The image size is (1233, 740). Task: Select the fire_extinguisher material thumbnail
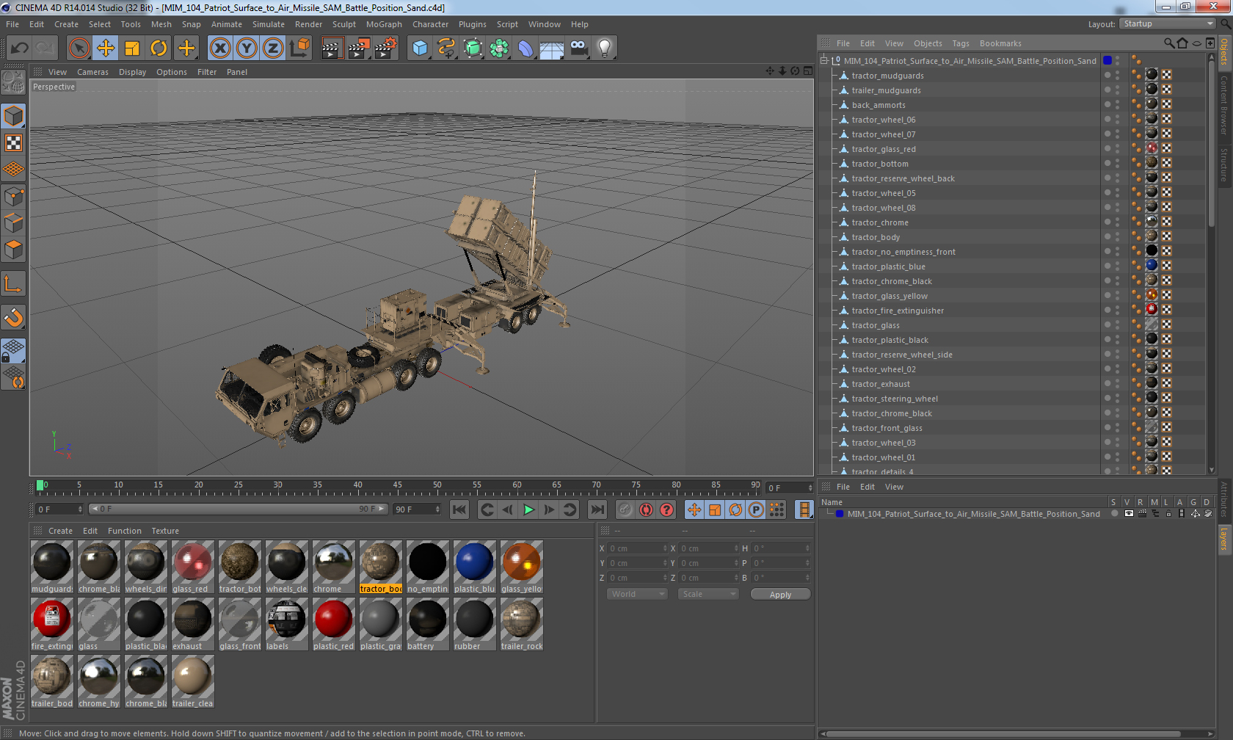pyautogui.click(x=51, y=624)
